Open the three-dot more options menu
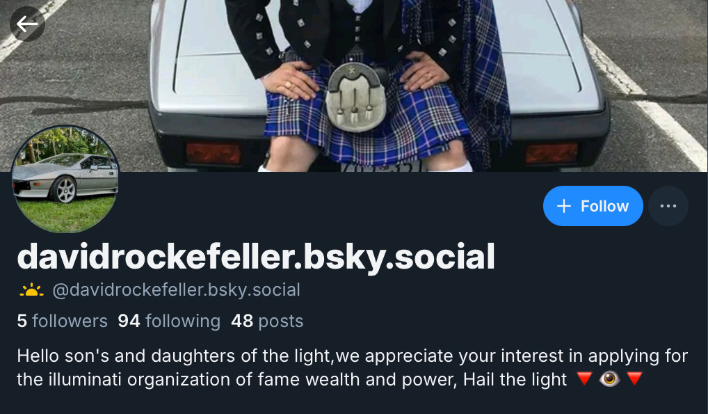708x414 pixels. pos(668,206)
